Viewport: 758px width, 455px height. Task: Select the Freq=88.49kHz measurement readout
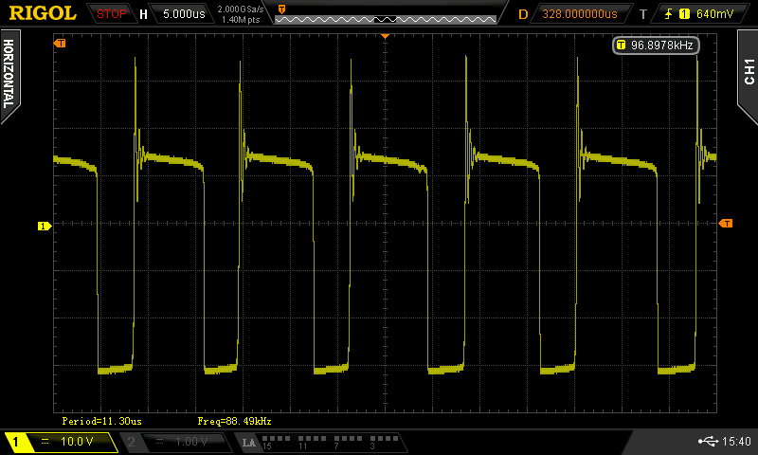click(x=235, y=420)
